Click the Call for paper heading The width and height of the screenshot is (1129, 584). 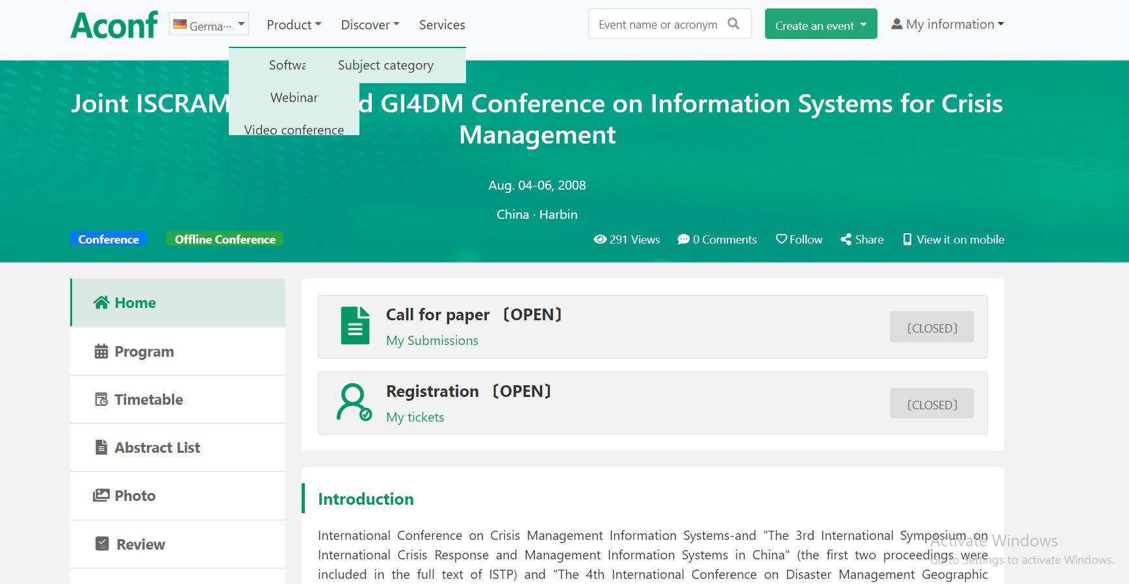coord(474,314)
